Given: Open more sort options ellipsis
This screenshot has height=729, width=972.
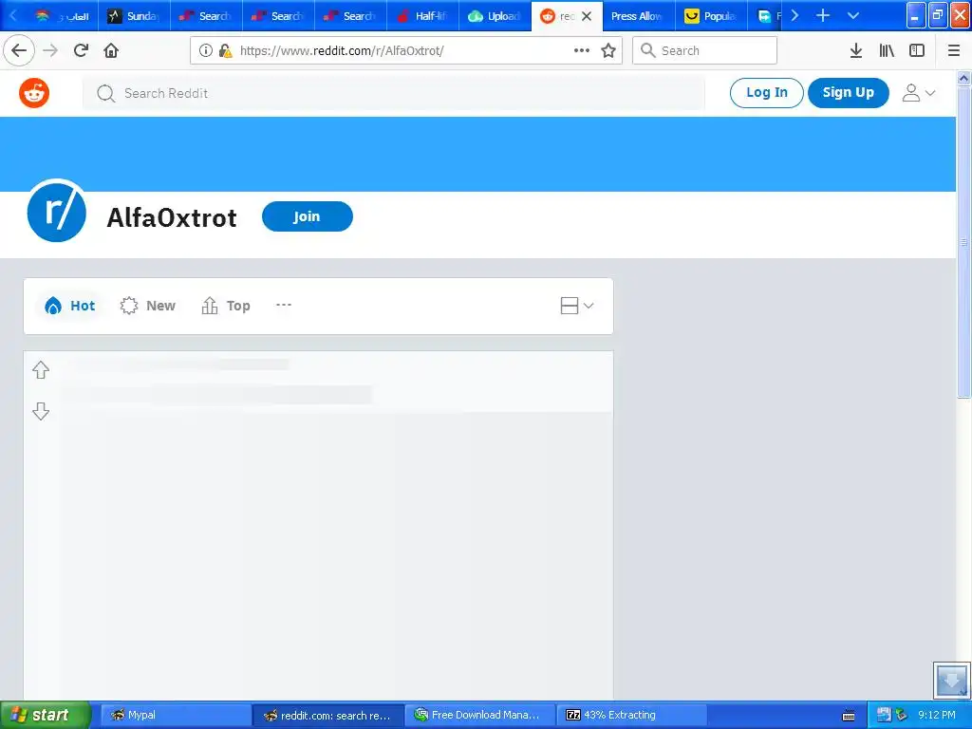Looking at the screenshot, I should click(x=283, y=305).
